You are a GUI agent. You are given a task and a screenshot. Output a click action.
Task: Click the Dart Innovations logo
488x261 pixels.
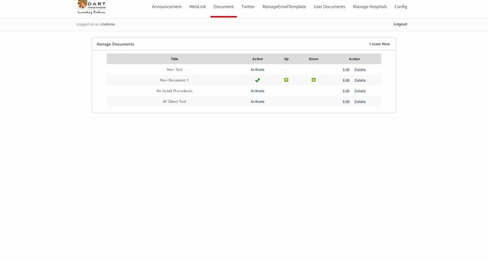[x=91, y=7]
